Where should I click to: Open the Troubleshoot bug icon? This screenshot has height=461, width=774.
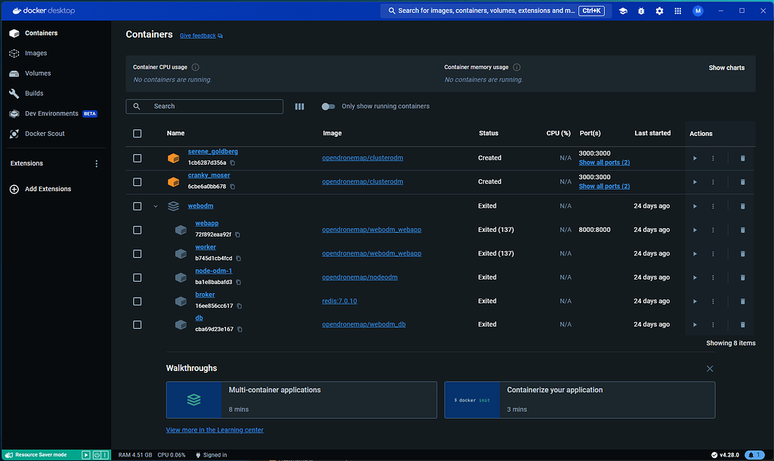tap(640, 11)
